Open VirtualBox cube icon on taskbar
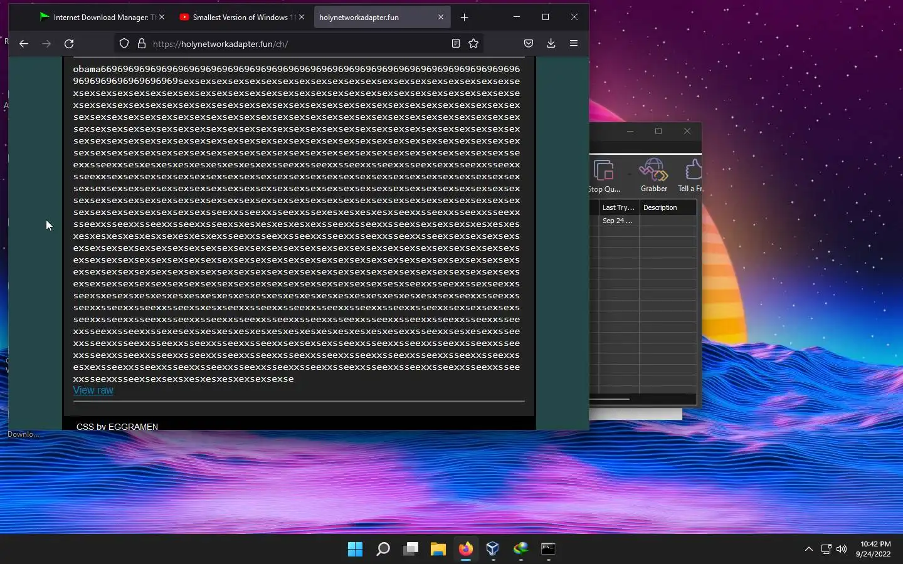Viewport: 903px width, 564px height. [x=493, y=549]
